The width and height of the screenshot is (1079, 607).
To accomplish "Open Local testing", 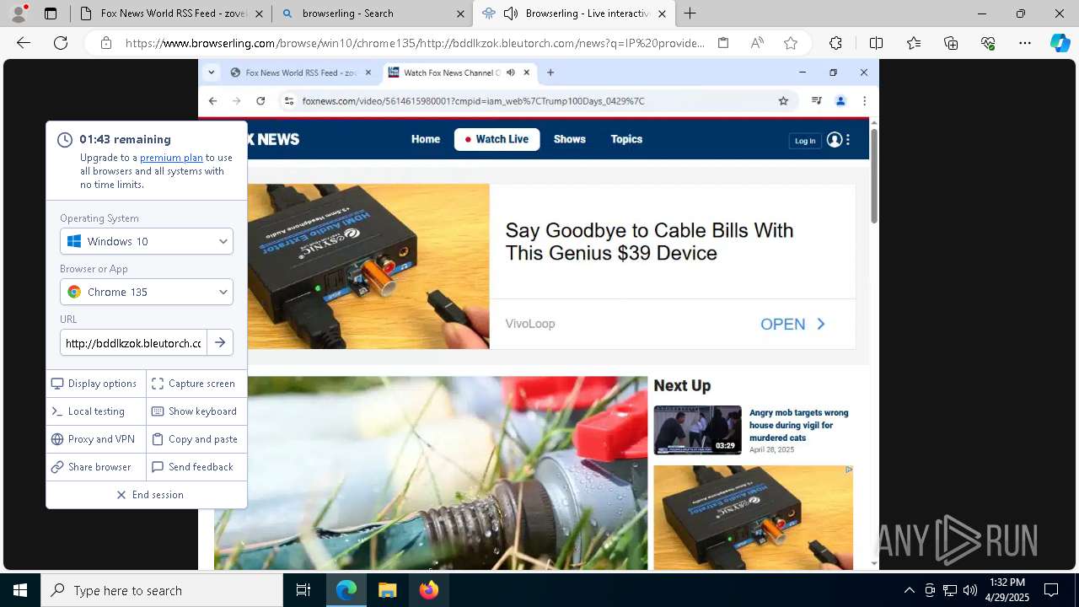I will click(x=96, y=411).
